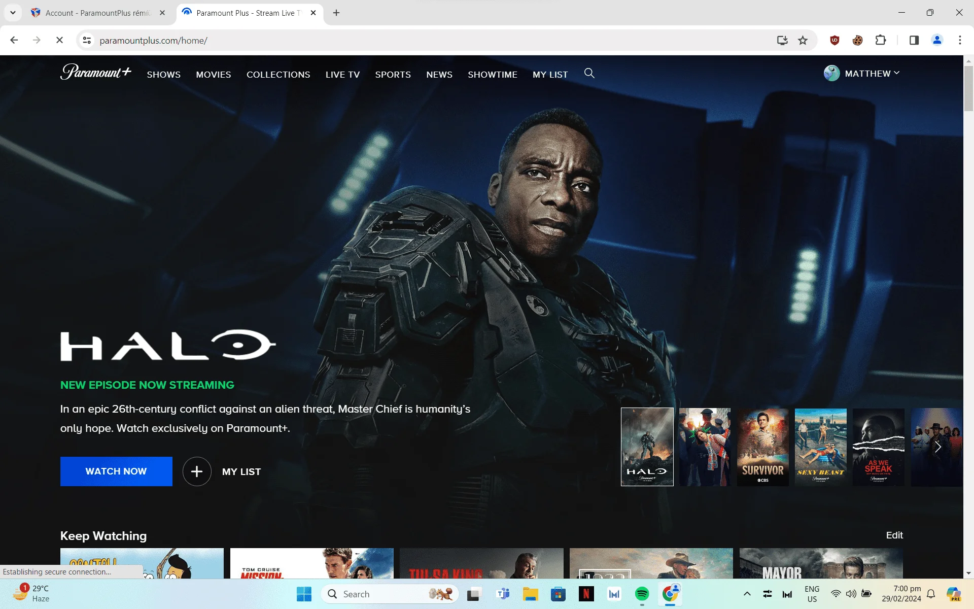Stop loading the page
The width and height of the screenshot is (974, 609).
[59, 40]
